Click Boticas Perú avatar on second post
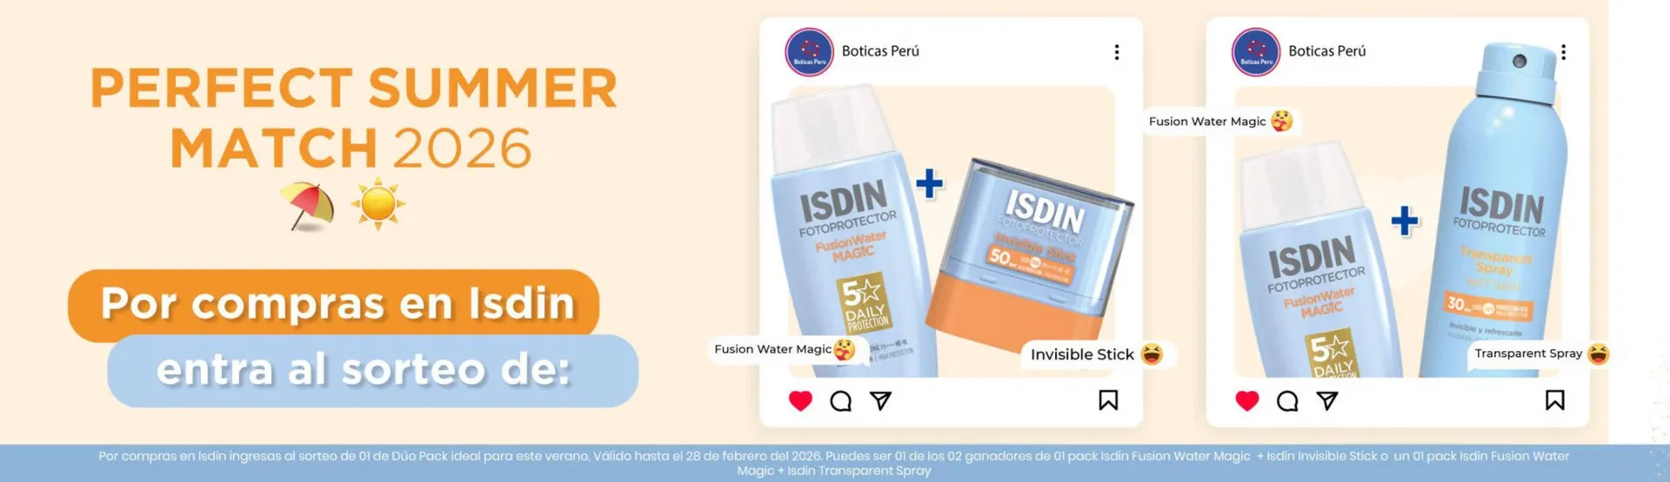Image resolution: width=1670 pixels, height=482 pixels. pyautogui.click(x=1256, y=52)
